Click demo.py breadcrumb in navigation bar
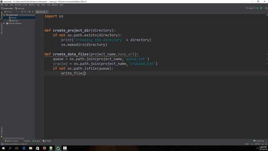Image resolution: width=268 pixels, height=151 pixels. (20, 8)
